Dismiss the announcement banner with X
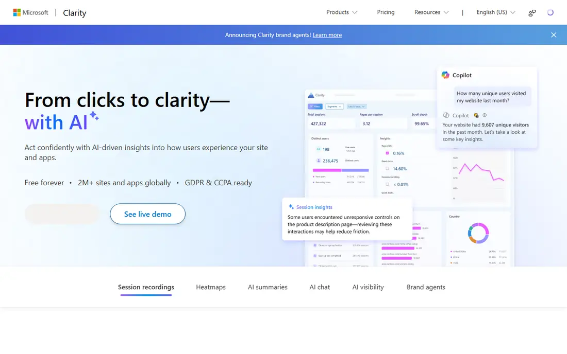567x354 pixels. pyautogui.click(x=554, y=35)
